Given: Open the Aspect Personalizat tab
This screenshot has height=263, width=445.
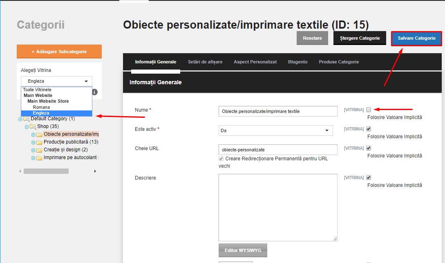Looking at the screenshot, I should click(255, 62).
